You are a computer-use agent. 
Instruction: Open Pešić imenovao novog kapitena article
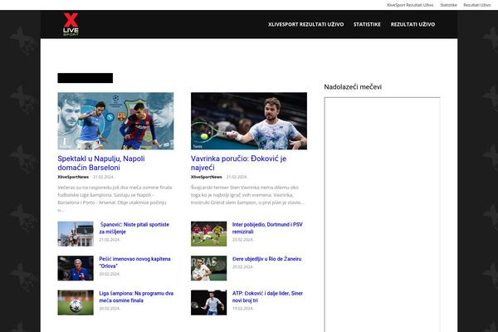point(134,262)
